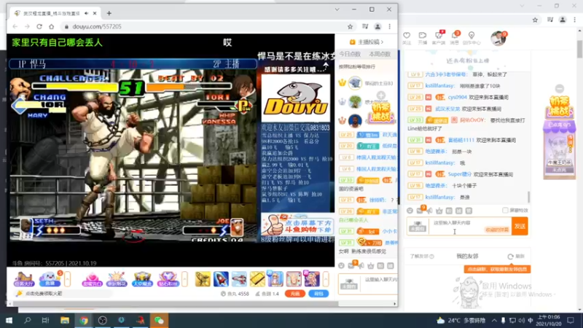Click username cys0904 in chat
The width and height of the screenshot is (583, 328).
457,97
